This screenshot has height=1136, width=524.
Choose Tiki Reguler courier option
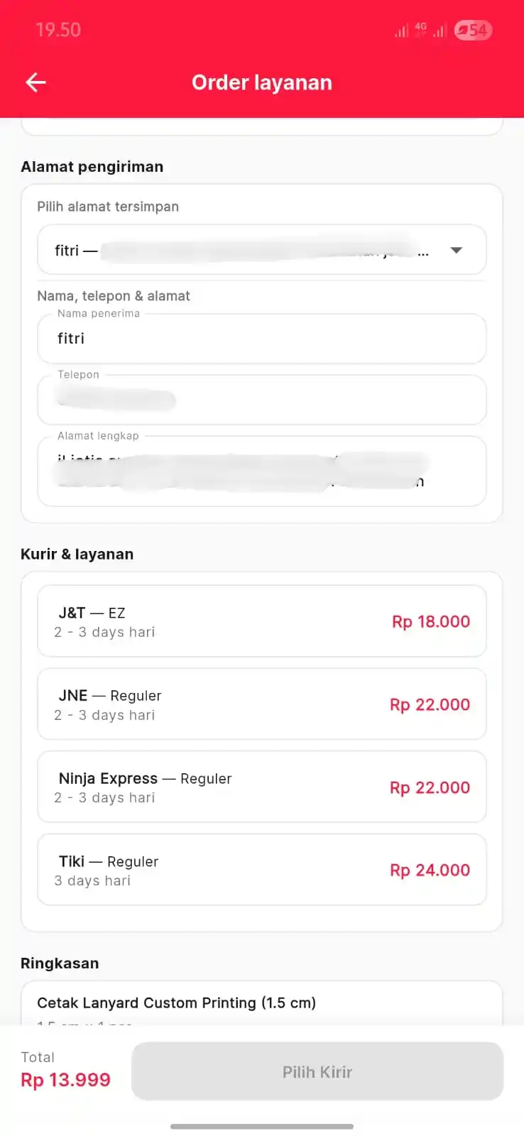pyautogui.click(x=261, y=870)
